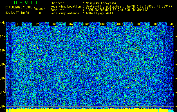
Task: Click the 1032 time marker
Action: tap(35, 24)
